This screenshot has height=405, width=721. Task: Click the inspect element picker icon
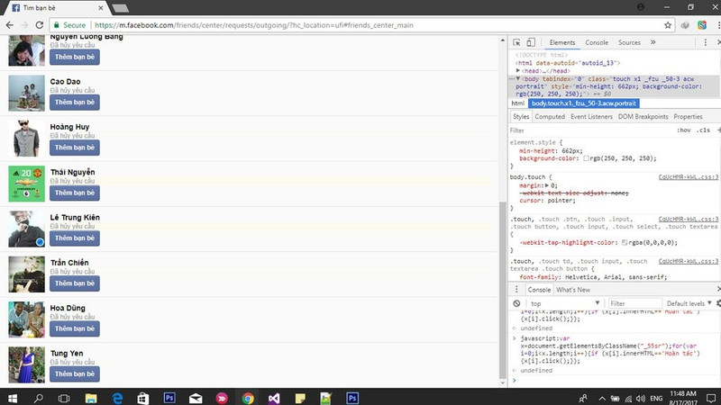coord(516,42)
